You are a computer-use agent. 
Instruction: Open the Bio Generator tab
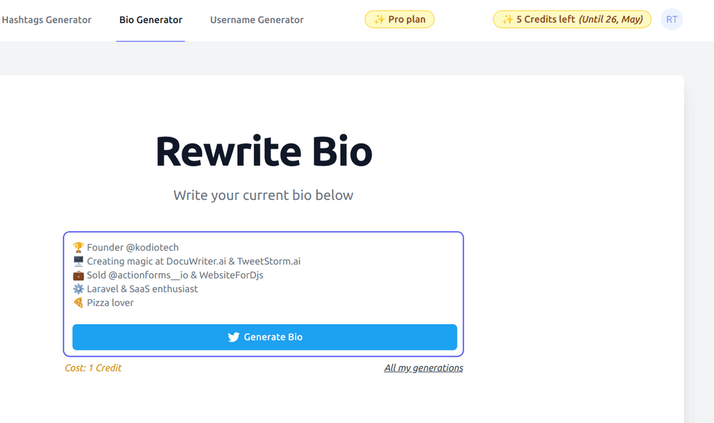150,20
